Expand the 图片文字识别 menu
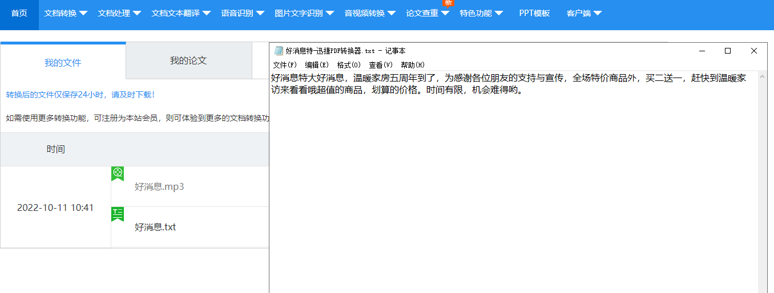 pyautogui.click(x=304, y=13)
